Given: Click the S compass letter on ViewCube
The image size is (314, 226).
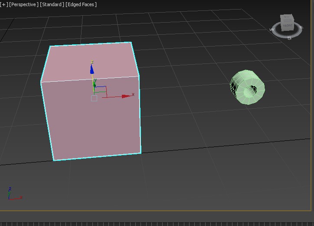Looking at the screenshot, I should tap(289, 38).
